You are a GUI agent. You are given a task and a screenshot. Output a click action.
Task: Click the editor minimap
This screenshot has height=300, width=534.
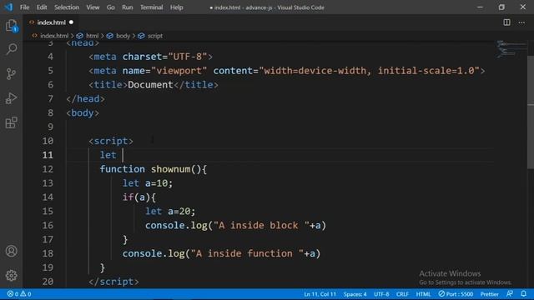coord(511,49)
